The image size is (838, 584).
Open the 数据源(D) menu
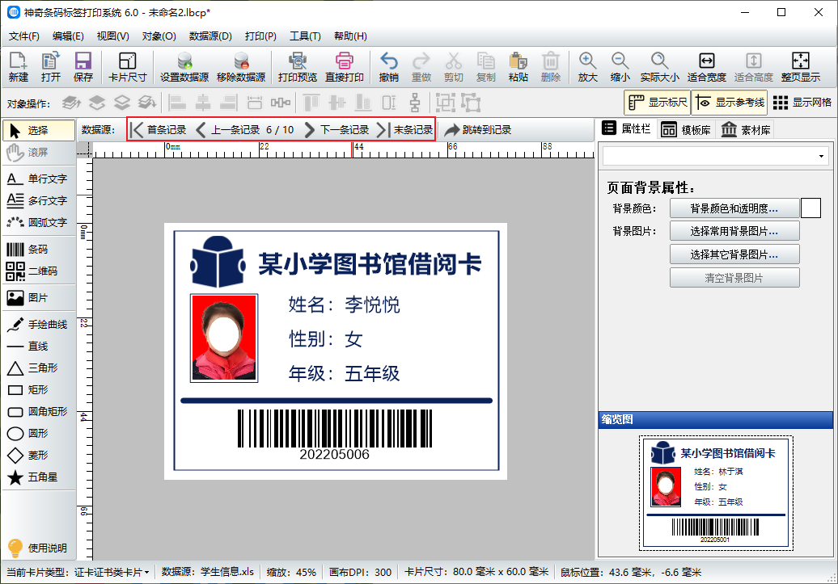click(x=210, y=36)
